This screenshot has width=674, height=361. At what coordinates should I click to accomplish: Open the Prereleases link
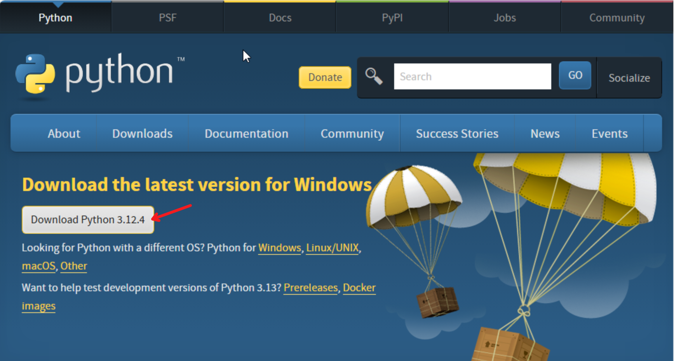coord(311,288)
